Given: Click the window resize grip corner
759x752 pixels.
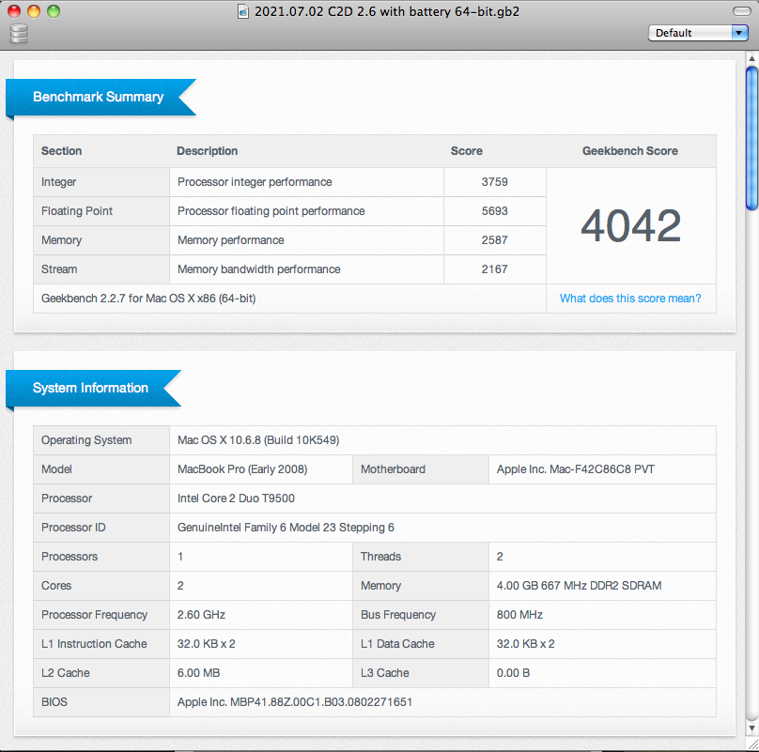Looking at the screenshot, I should (x=752, y=745).
